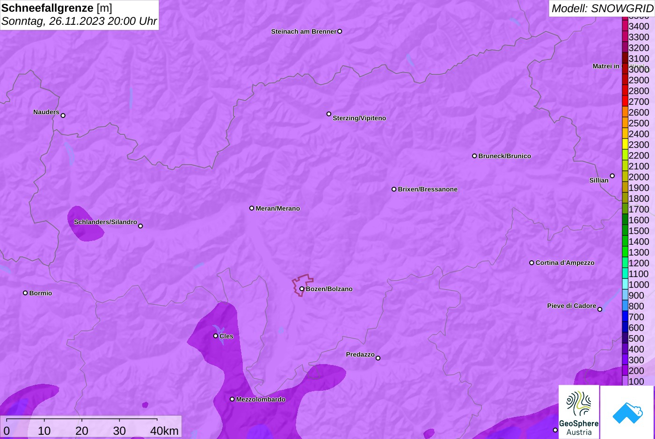Screen dimensions: 655x439
Task: Click the 2000 legend value
Action: point(639,177)
